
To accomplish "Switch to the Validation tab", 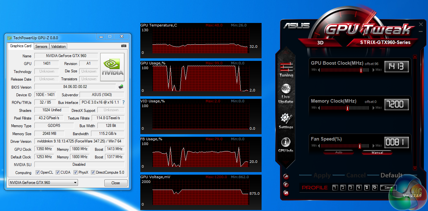I will point(58,47).
